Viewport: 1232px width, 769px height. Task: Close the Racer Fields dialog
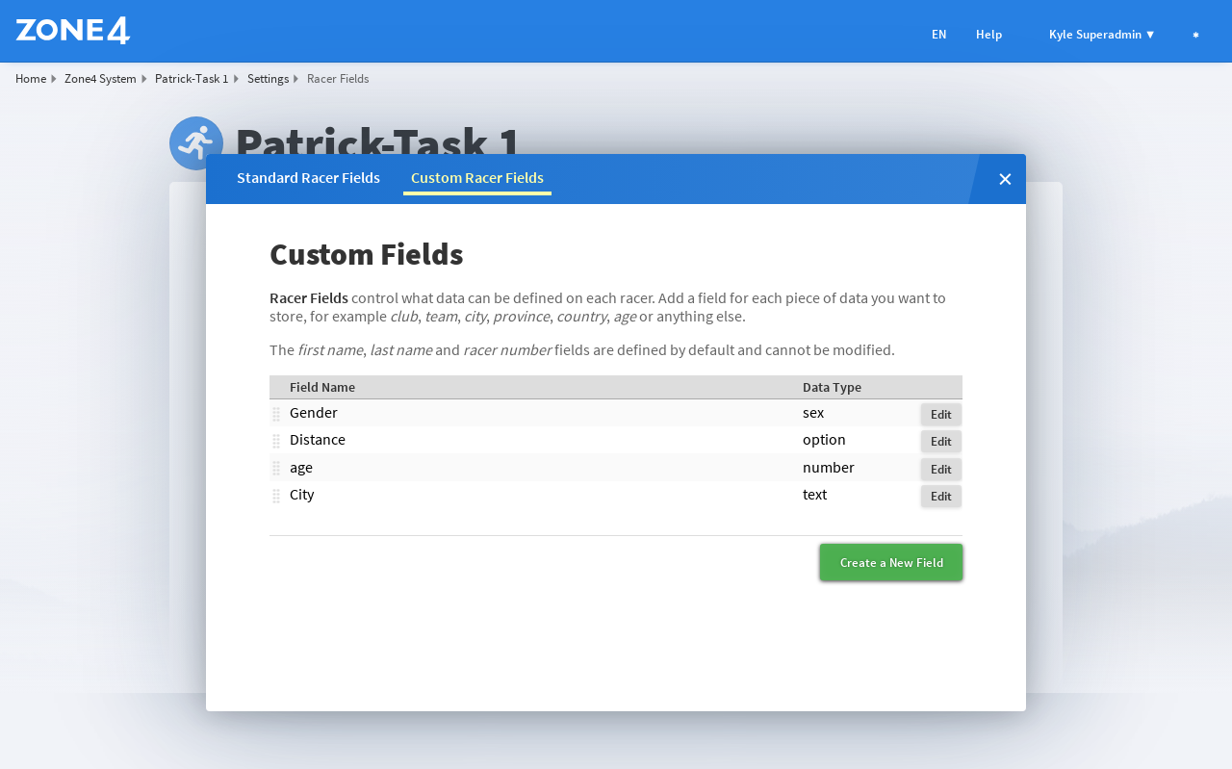tap(1005, 179)
